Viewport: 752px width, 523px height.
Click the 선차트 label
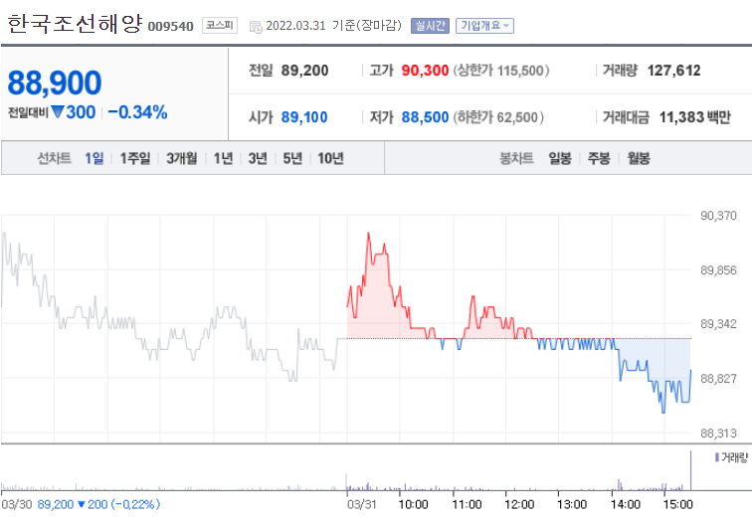tap(54, 158)
